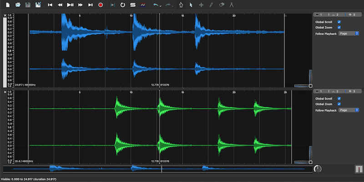This screenshot has height=182, width=364.
Task: Switch to tab 1 in green pane properties
Action: (x=319, y=91)
